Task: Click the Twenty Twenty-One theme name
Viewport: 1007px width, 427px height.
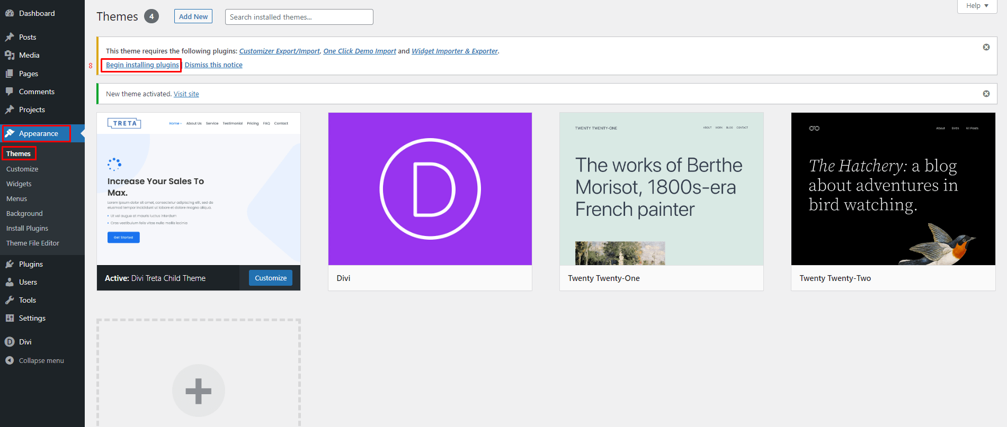Action: 604,278
